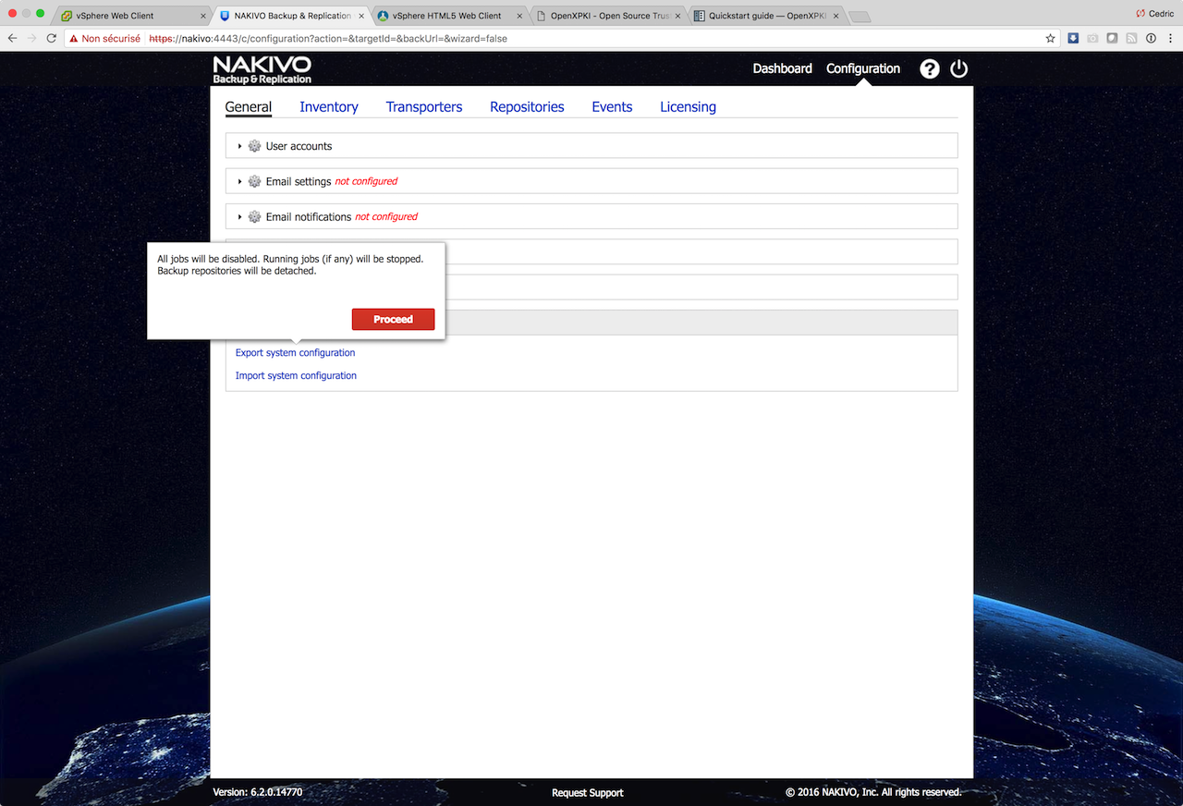
Task: Open Dashboard from the top menu
Action: pos(782,68)
